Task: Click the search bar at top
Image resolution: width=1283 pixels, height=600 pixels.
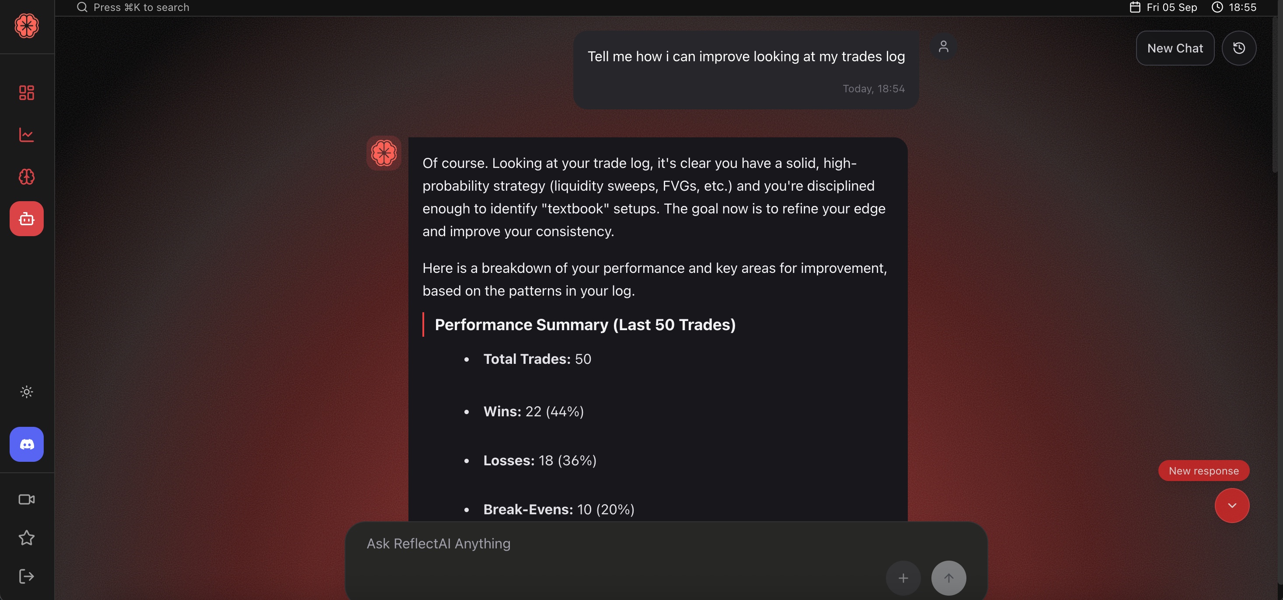Action: click(x=141, y=7)
